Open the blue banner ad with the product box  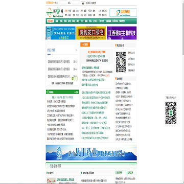pos(60,33)
